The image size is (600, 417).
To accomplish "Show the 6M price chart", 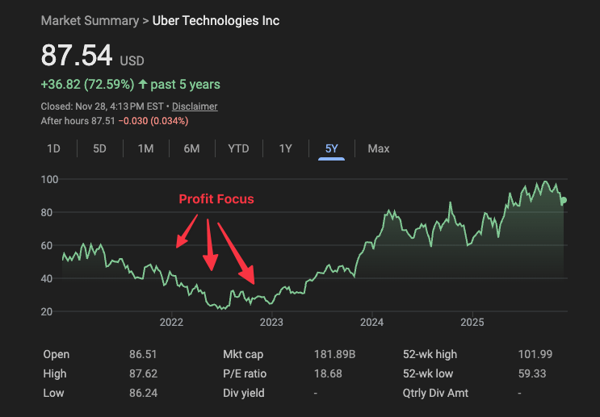I will [x=191, y=148].
